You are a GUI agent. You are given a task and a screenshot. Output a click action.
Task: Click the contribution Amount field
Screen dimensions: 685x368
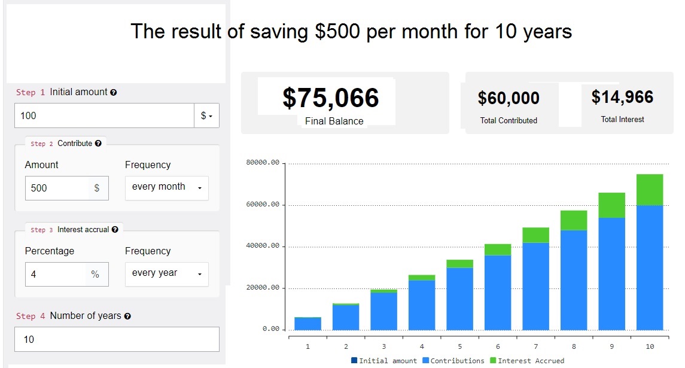[x=57, y=188]
